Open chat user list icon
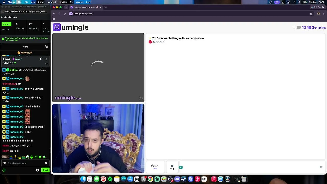Viewport: 327px width, 184px height. click(46, 47)
